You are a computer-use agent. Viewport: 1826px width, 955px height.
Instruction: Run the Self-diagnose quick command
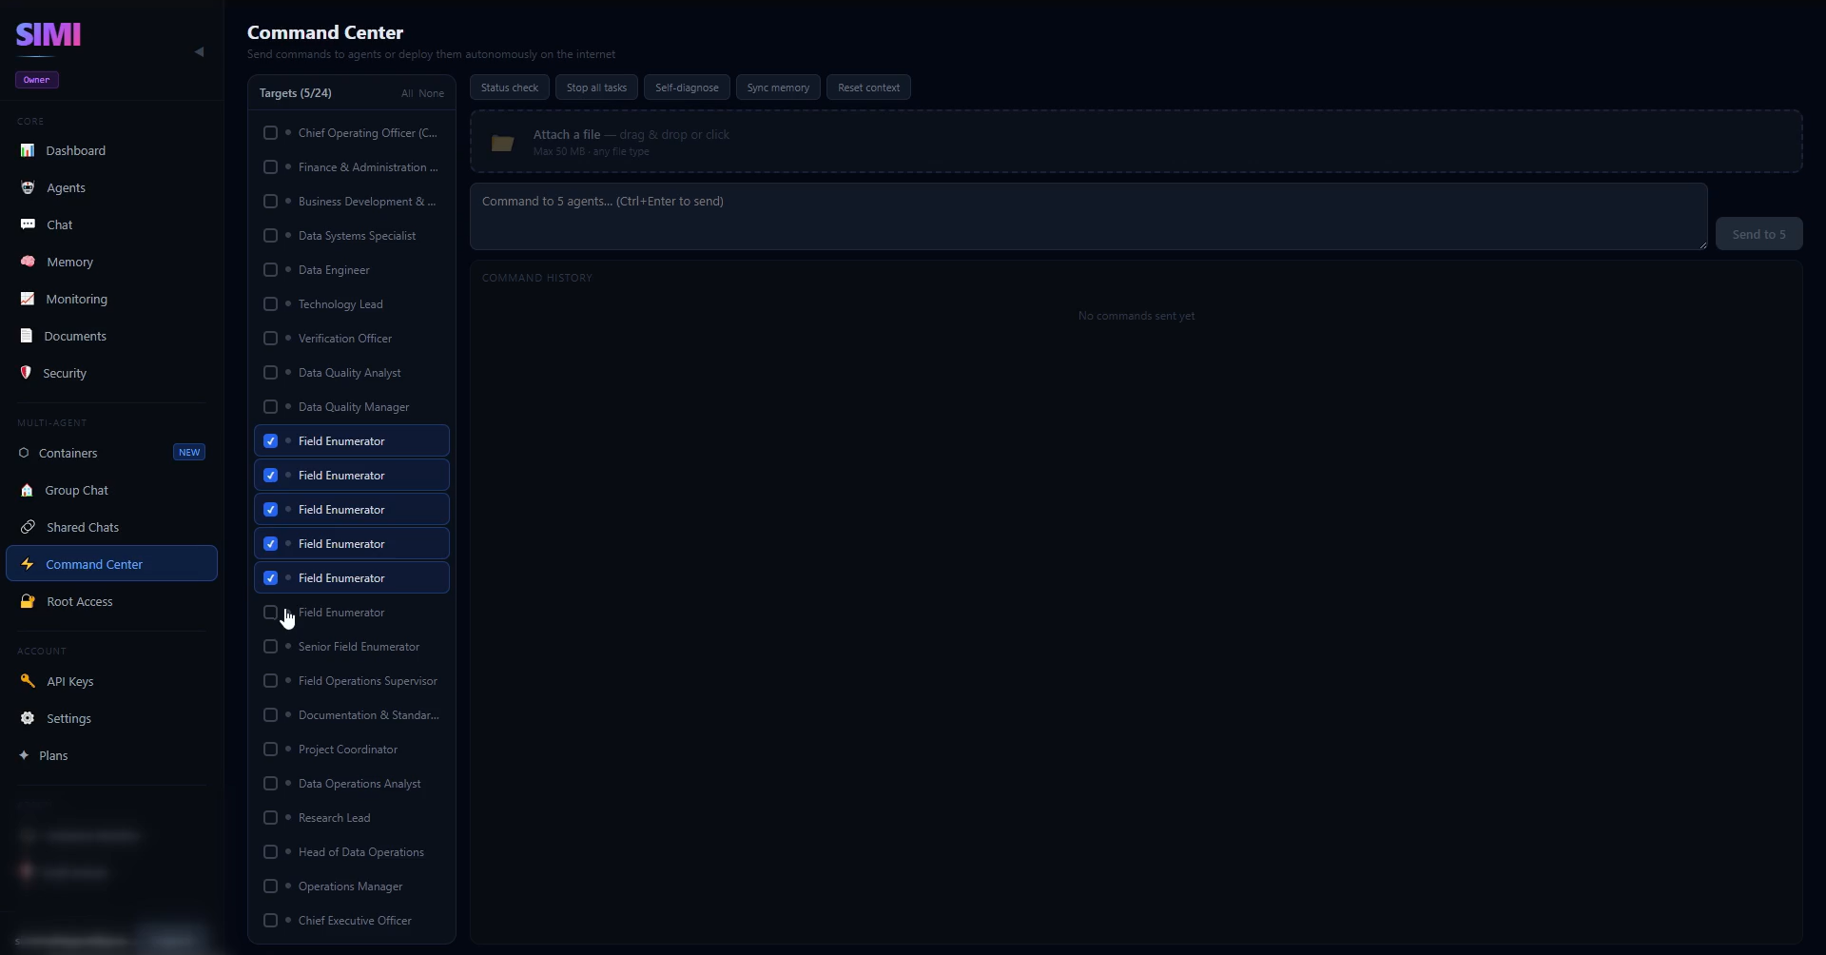(687, 88)
